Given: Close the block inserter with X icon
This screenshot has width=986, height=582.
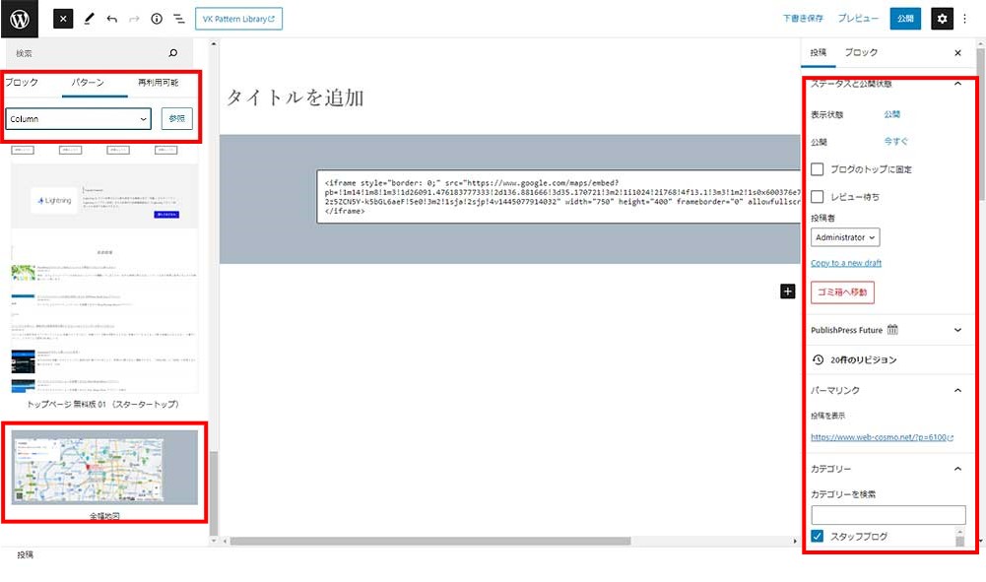Looking at the screenshot, I should [63, 19].
